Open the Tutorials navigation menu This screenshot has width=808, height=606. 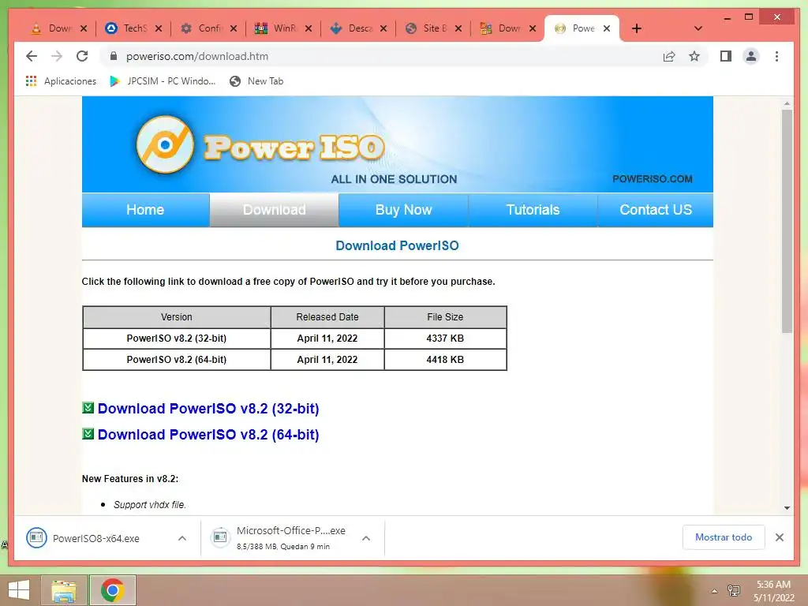(x=533, y=210)
